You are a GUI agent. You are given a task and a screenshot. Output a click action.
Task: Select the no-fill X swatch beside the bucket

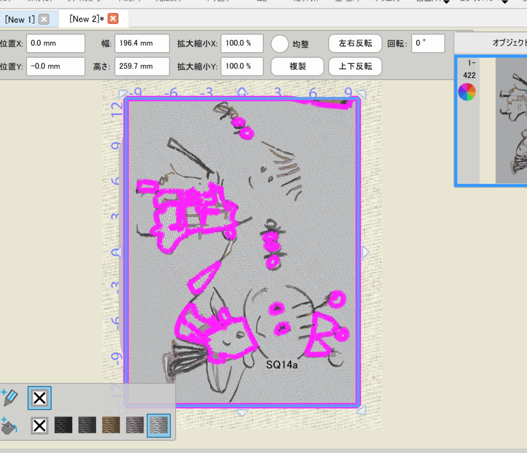click(40, 425)
